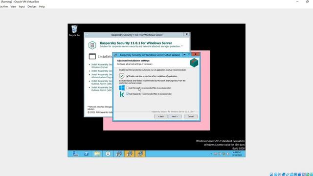Proceed with the Next button in wizard
Image resolution: width=313 pixels, height=176 pixels.
click(x=175, y=116)
